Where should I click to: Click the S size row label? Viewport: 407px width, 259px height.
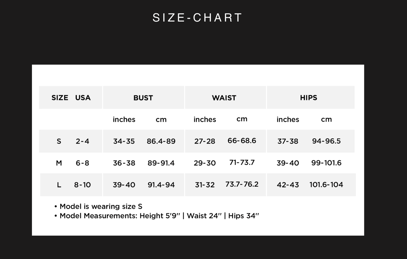59,141
